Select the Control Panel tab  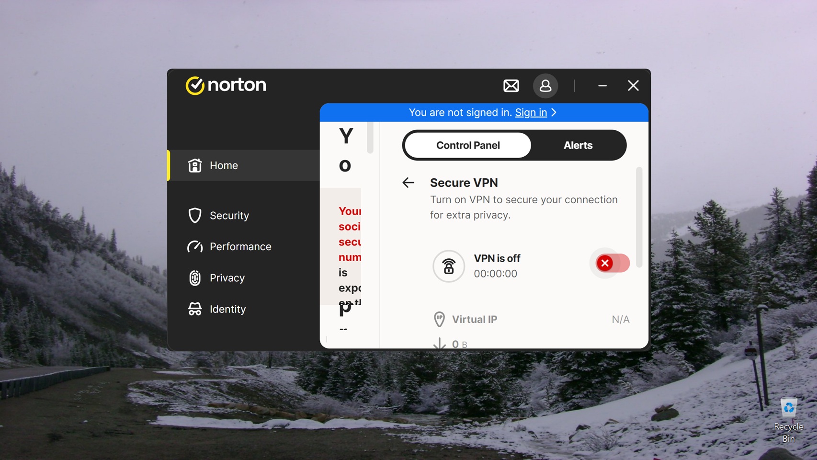click(x=468, y=145)
